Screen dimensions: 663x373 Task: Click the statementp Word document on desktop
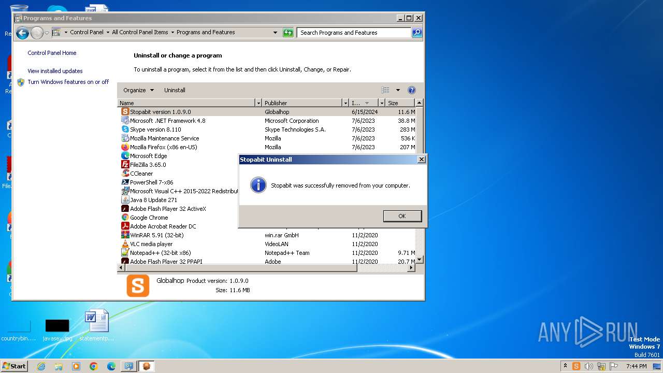tap(97, 326)
